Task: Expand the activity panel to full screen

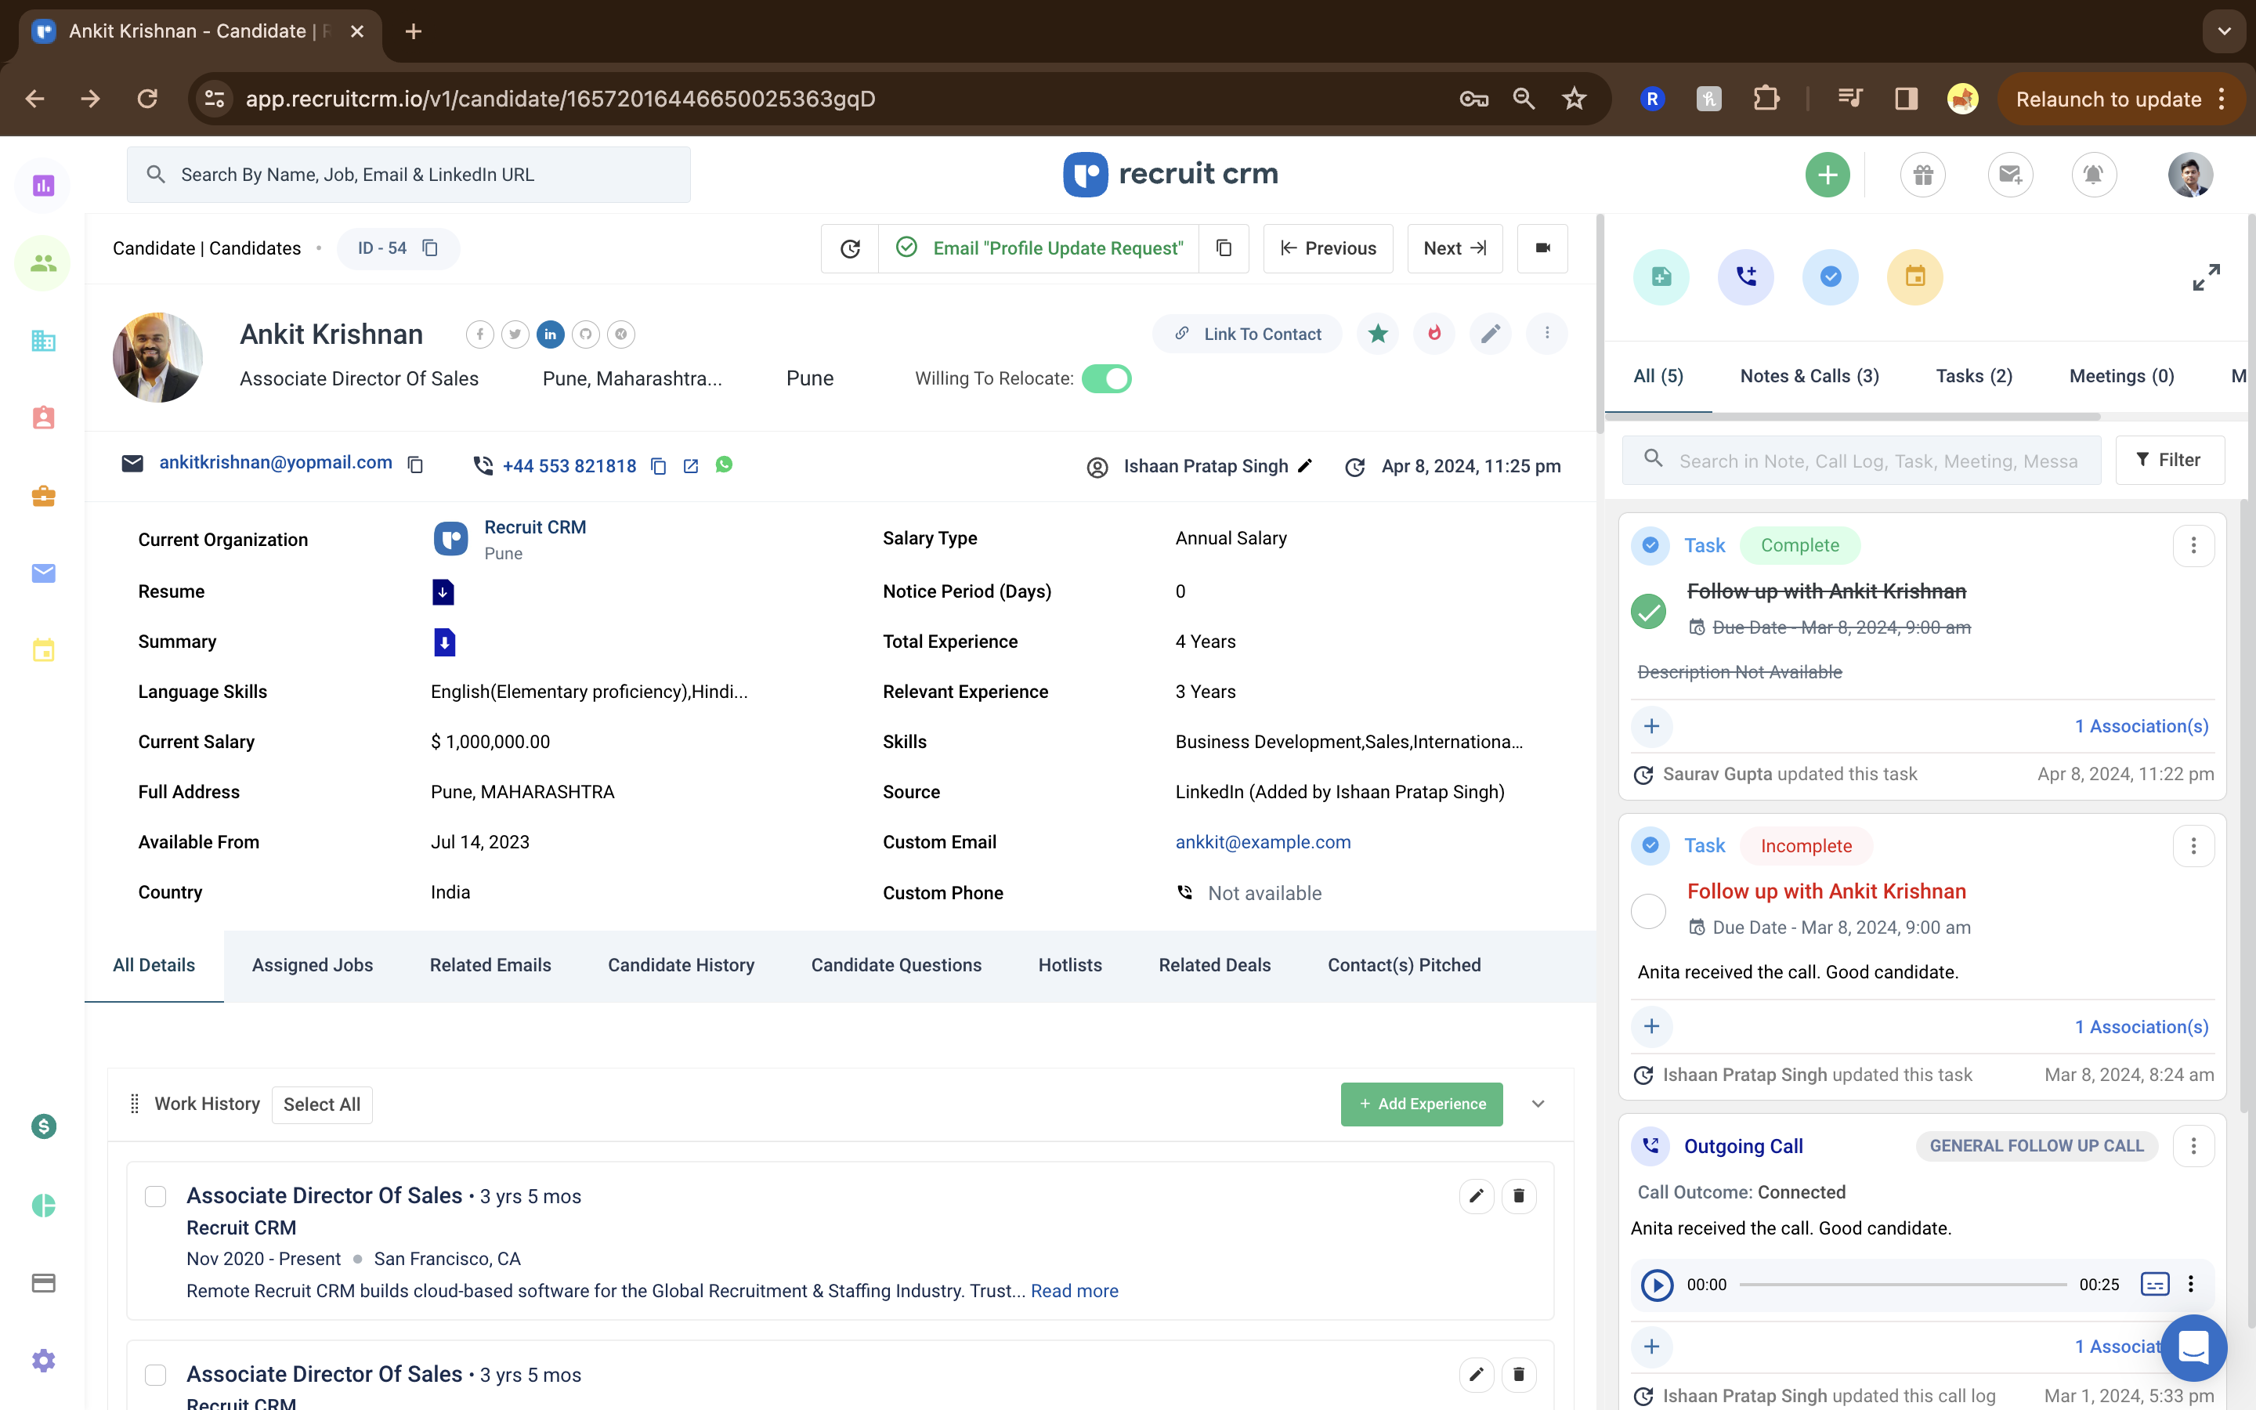Action: 2207,276
